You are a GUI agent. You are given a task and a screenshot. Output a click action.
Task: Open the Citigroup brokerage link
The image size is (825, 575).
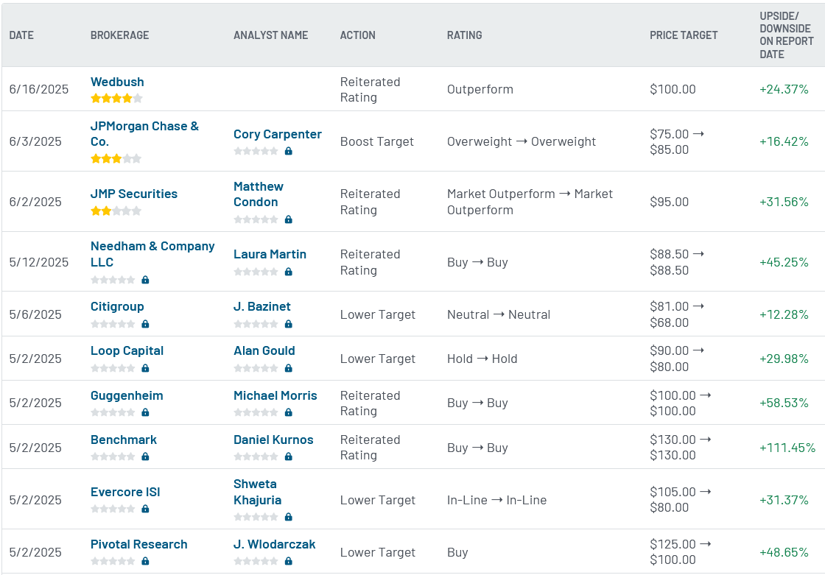(x=117, y=306)
